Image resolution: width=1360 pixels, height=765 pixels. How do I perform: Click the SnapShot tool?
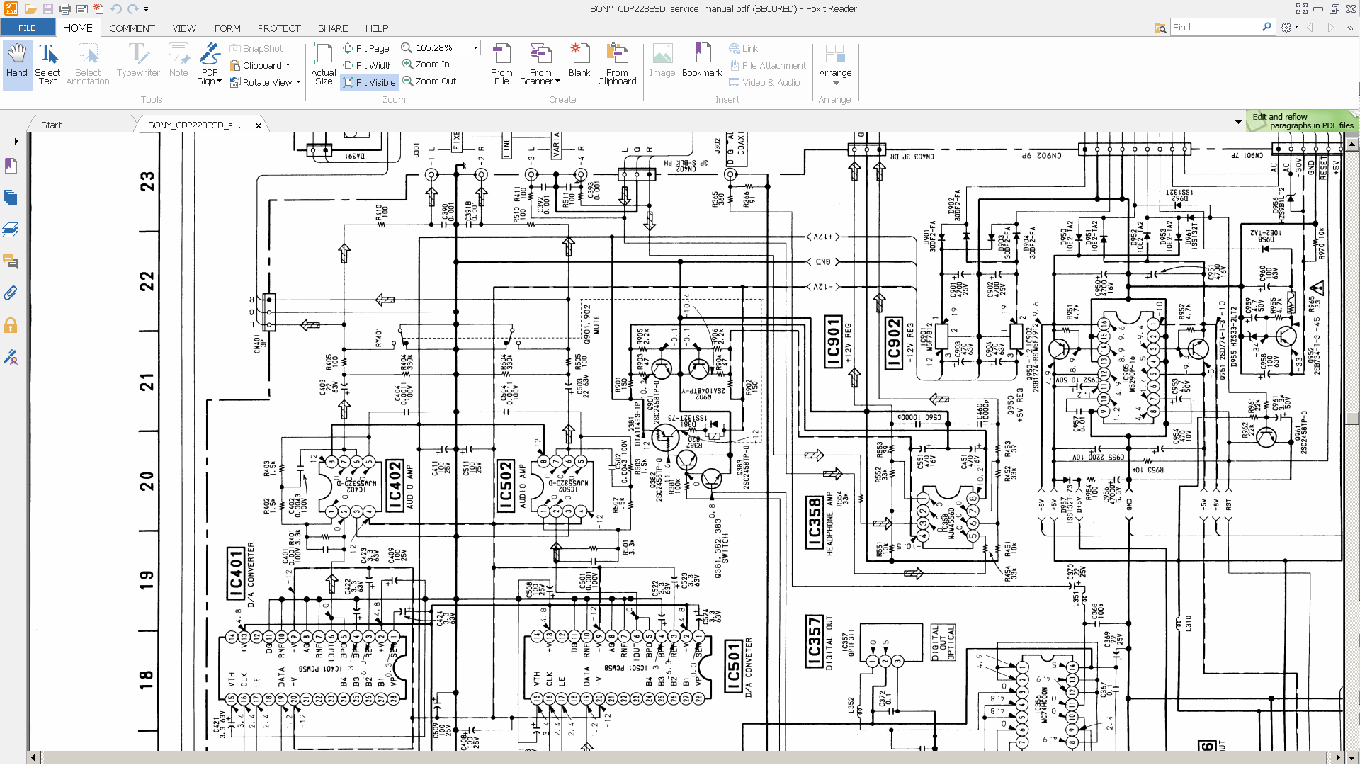[256, 48]
